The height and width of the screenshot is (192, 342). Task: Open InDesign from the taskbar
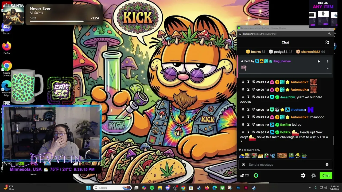[x=246, y=188]
